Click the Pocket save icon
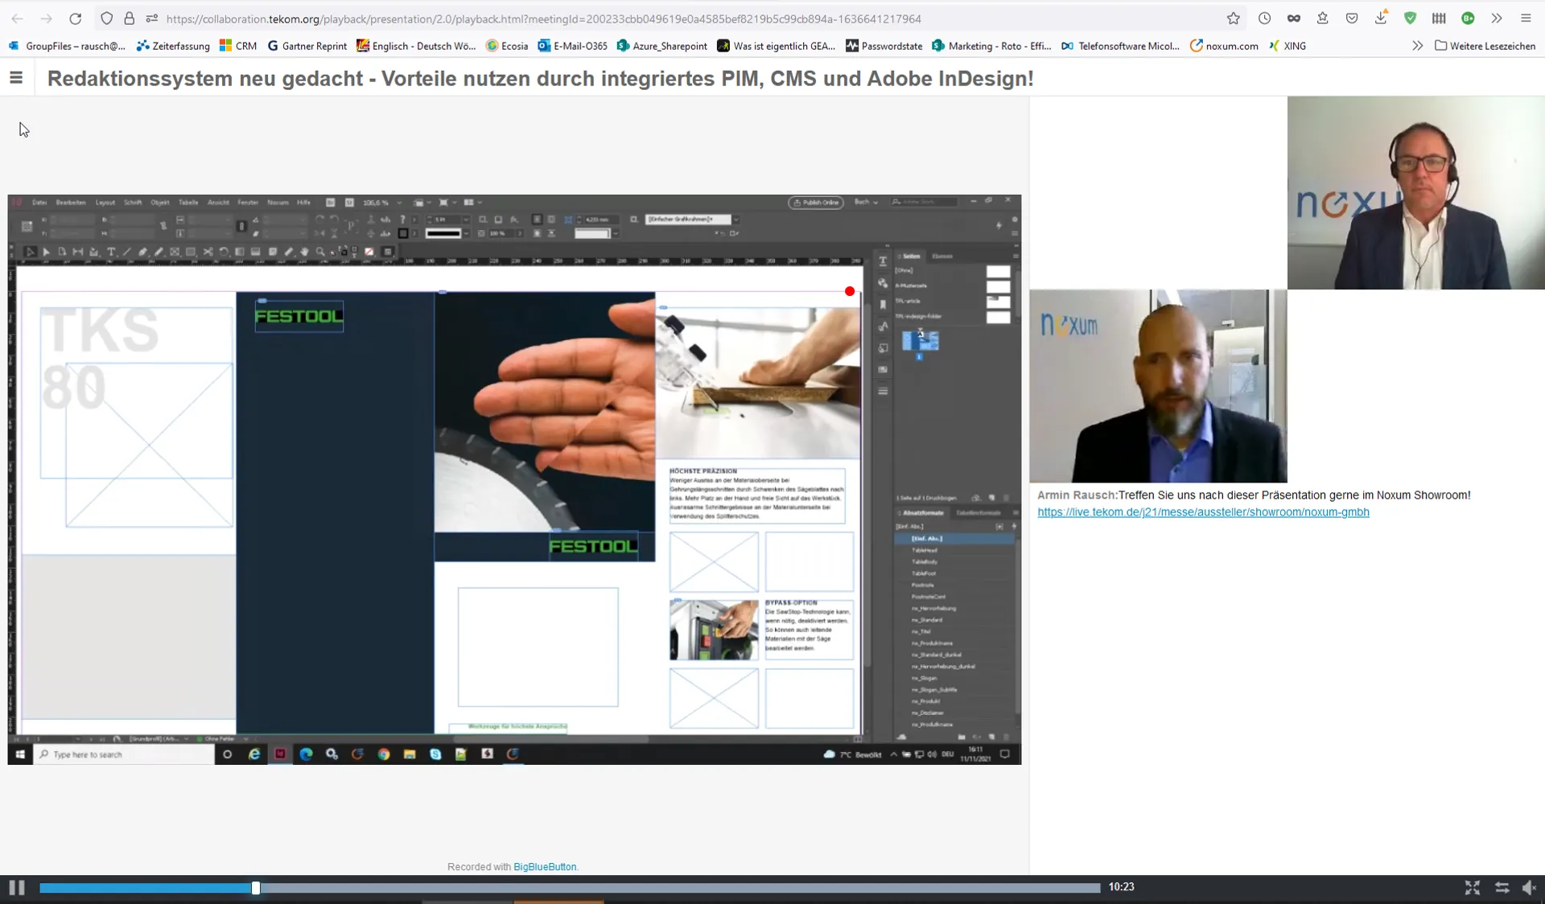This screenshot has height=904, width=1545. pyautogui.click(x=1352, y=18)
